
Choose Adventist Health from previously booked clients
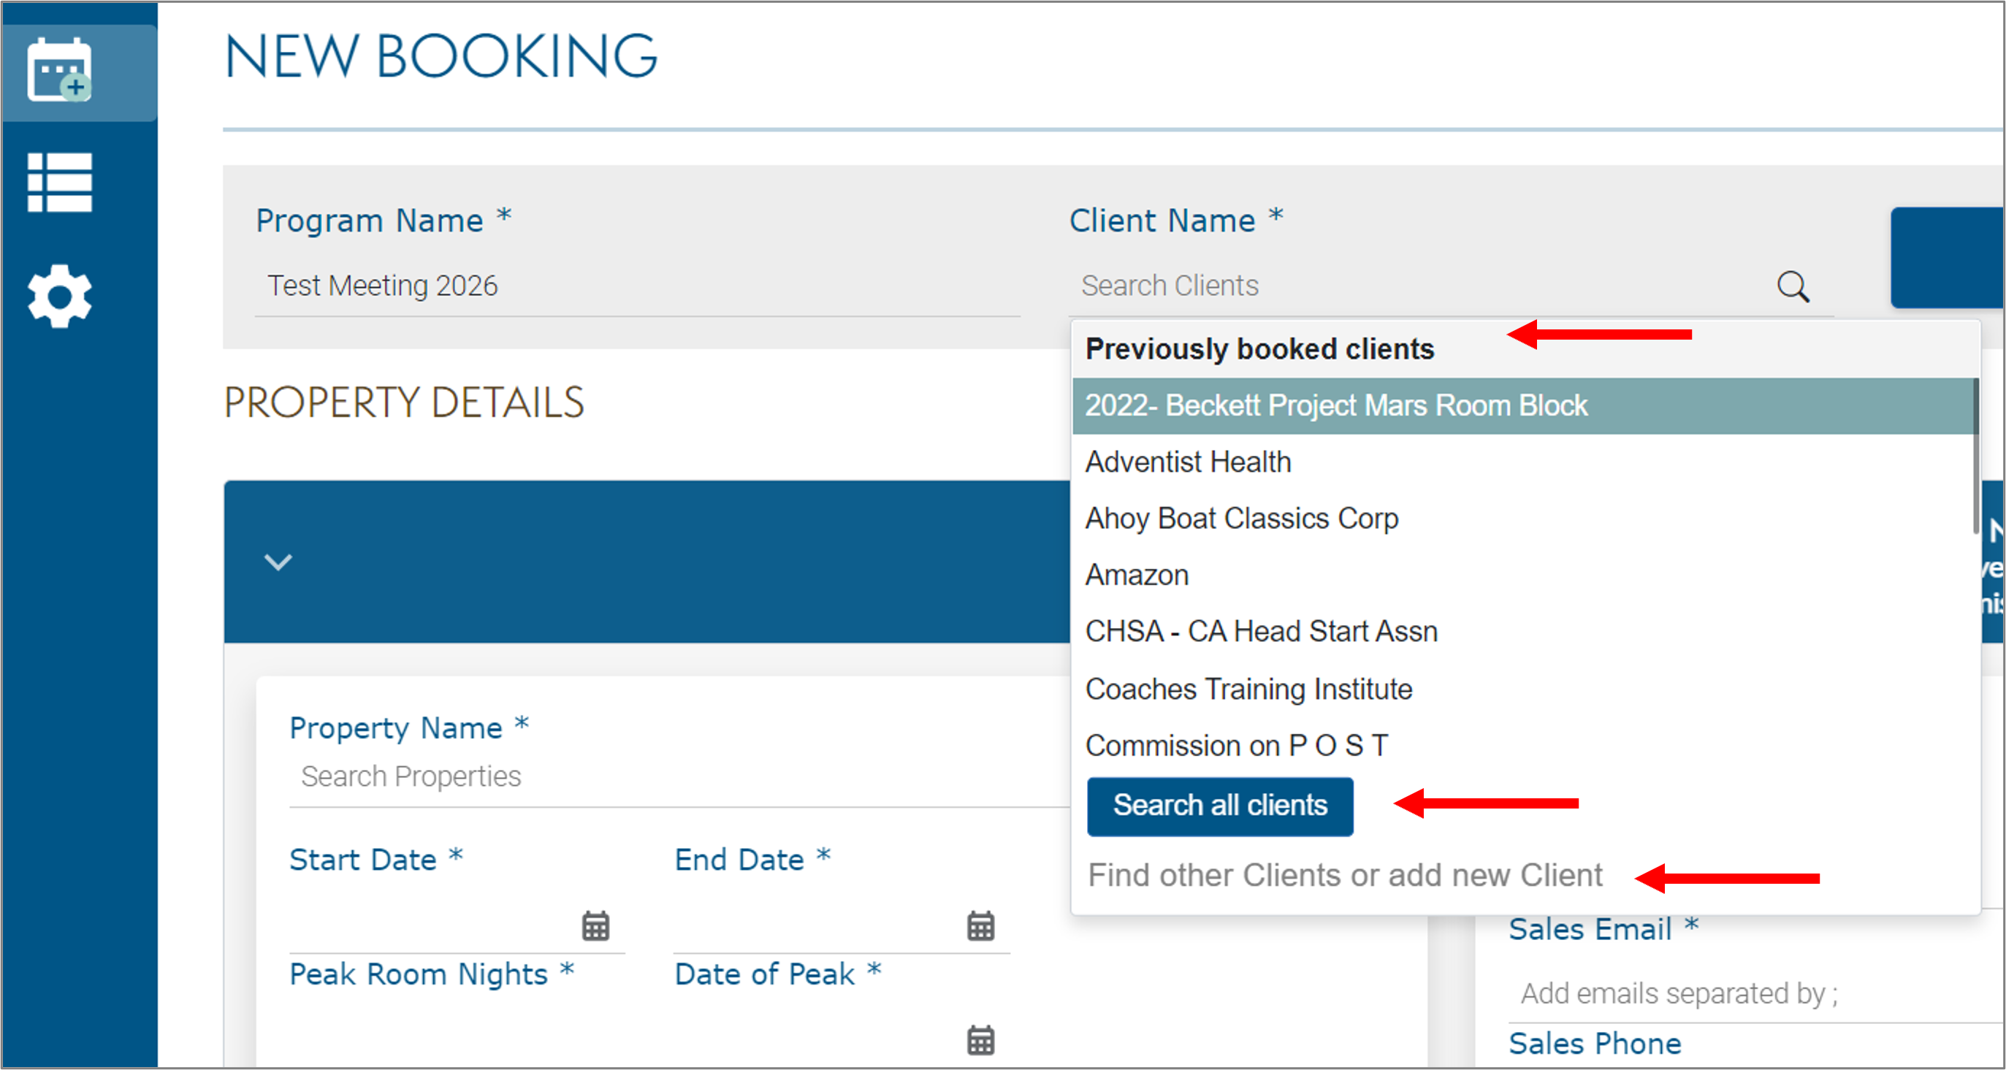[1188, 462]
